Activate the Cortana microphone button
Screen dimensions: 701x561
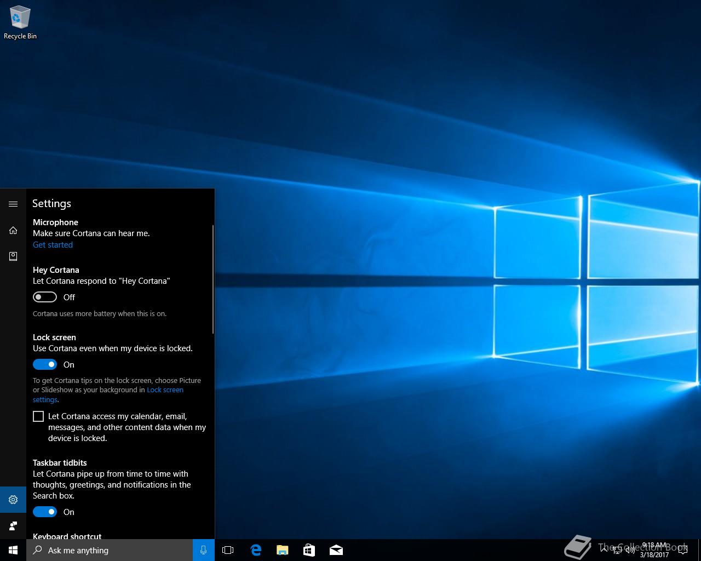[204, 550]
